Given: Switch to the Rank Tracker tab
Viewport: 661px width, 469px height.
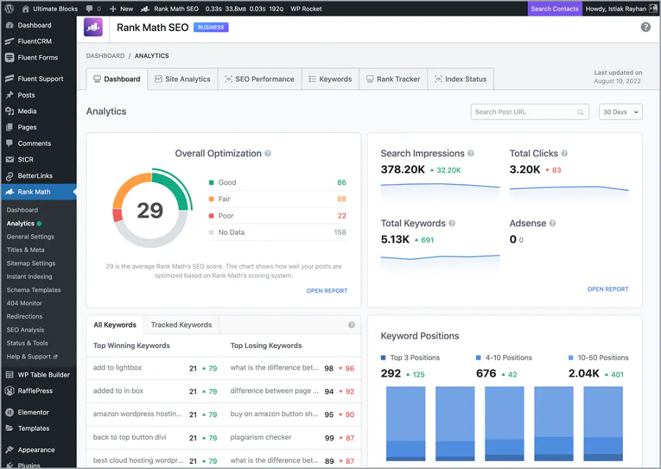Looking at the screenshot, I should coord(393,79).
